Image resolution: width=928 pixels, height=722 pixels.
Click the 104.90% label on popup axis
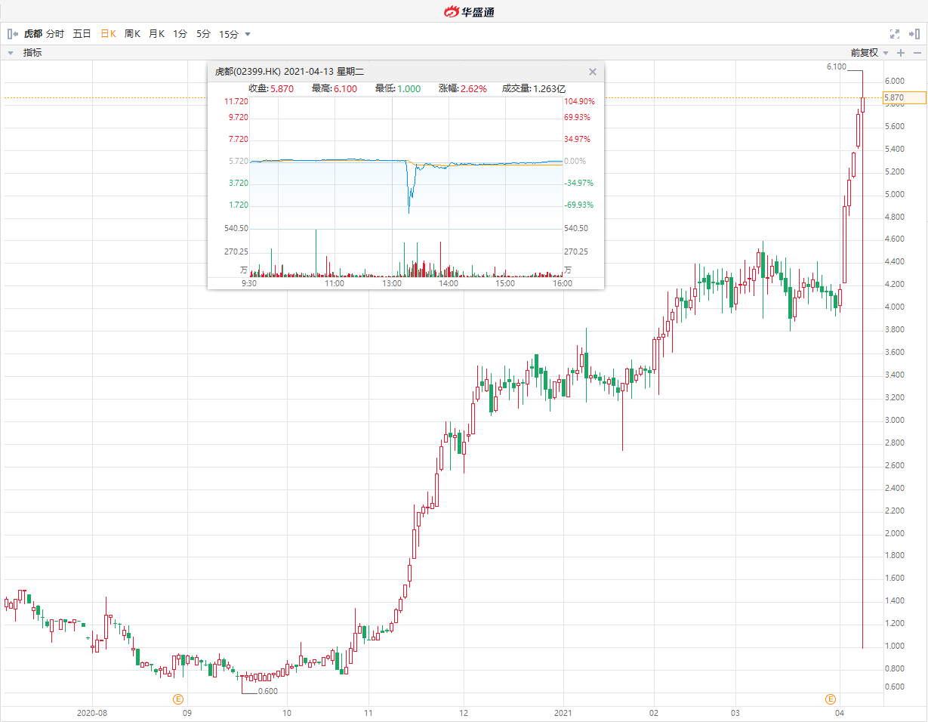[580, 101]
